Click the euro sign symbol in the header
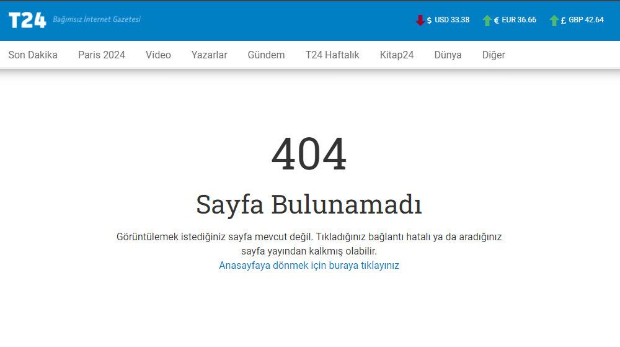Image resolution: width=620 pixels, height=347 pixels. (496, 20)
